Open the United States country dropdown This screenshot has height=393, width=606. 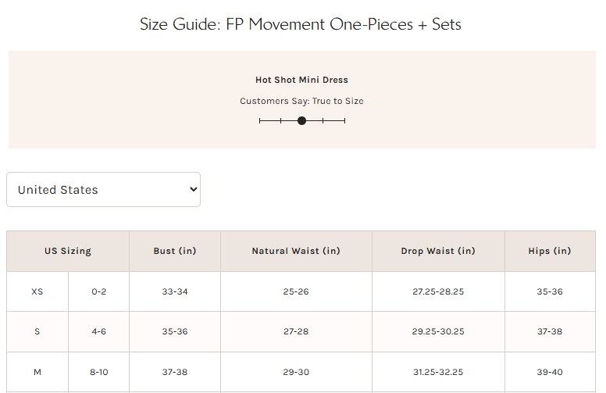(x=103, y=190)
